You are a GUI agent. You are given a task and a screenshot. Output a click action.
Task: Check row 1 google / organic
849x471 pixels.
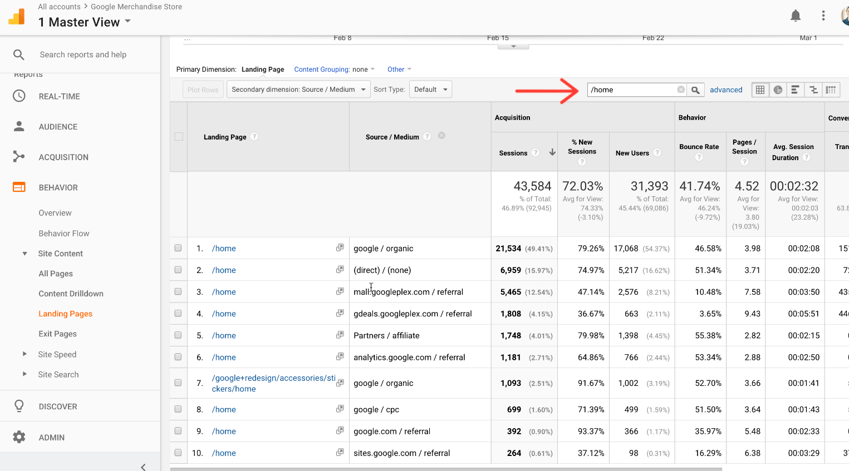click(178, 248)
